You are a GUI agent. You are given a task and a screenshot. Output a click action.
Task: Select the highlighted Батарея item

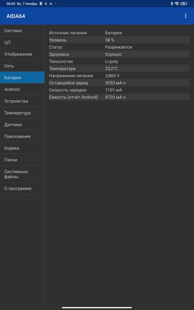[22, 77]
